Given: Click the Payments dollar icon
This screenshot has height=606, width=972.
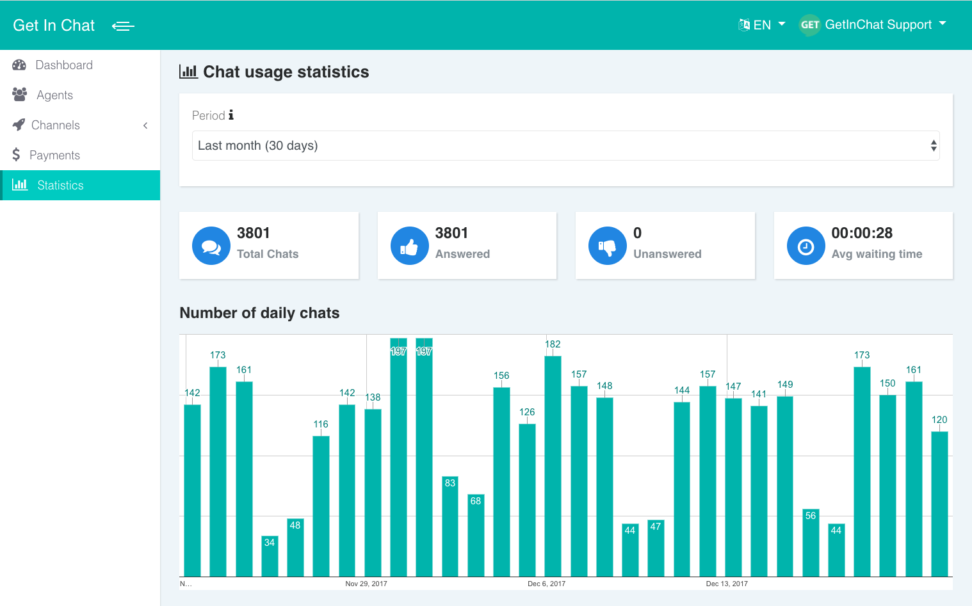Looking at the screenshot, I should [x=17, y=155].
